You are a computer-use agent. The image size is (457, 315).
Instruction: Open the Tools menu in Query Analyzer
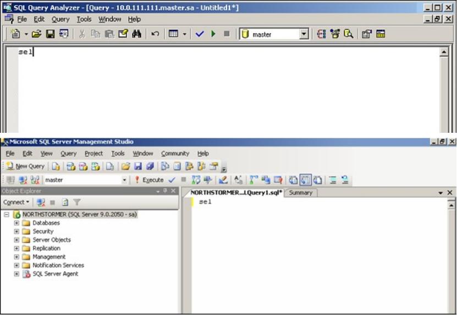point(84,19)
